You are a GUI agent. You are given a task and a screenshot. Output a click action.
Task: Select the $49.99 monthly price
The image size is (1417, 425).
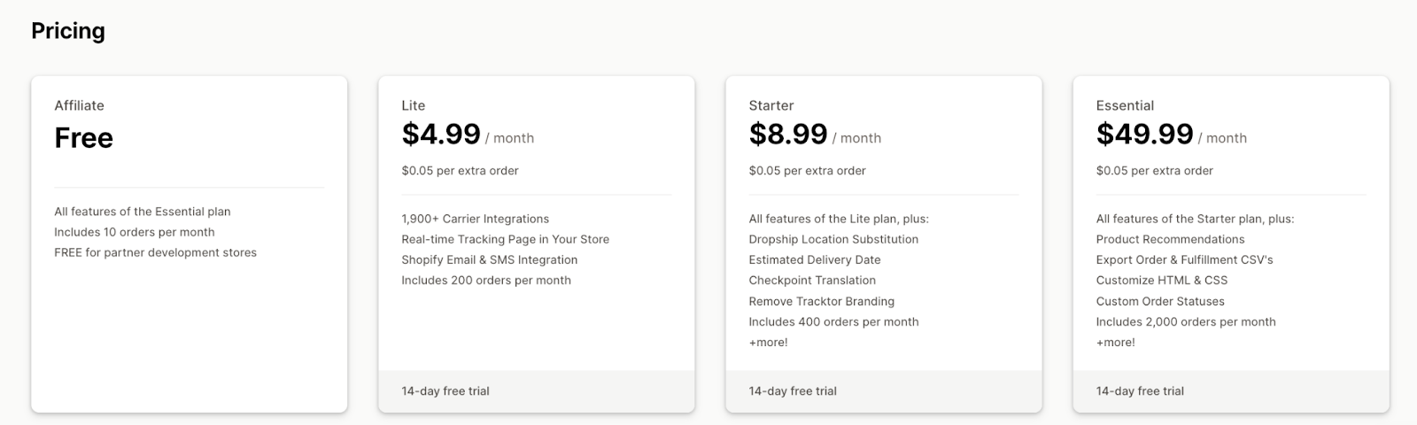tap(1145, 135)
